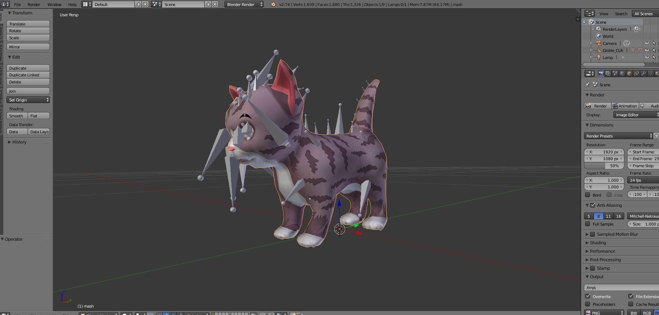The width and height of the screenshot is (659, 315).
Task: Enable the Stamp checkbox
Action: [x=593, y=268]
